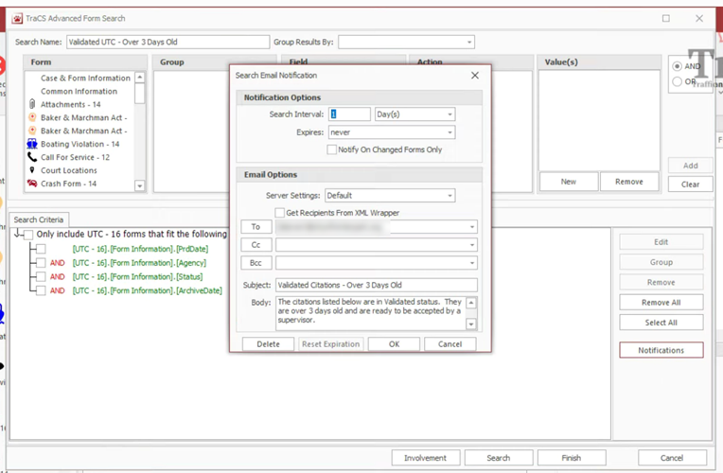This screenshot has width=723, height=473.
Task: Open the Day(s) interval unit dropdown
Action: tap(450, 114)
